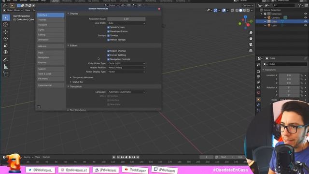The width and height of the screenshot is (309, 174).
Task: Toggle overlays in the viewport header
Action: [x=224, y=10]
